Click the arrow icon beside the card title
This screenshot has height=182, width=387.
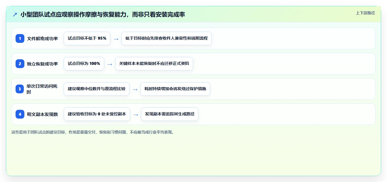[15, 14]
